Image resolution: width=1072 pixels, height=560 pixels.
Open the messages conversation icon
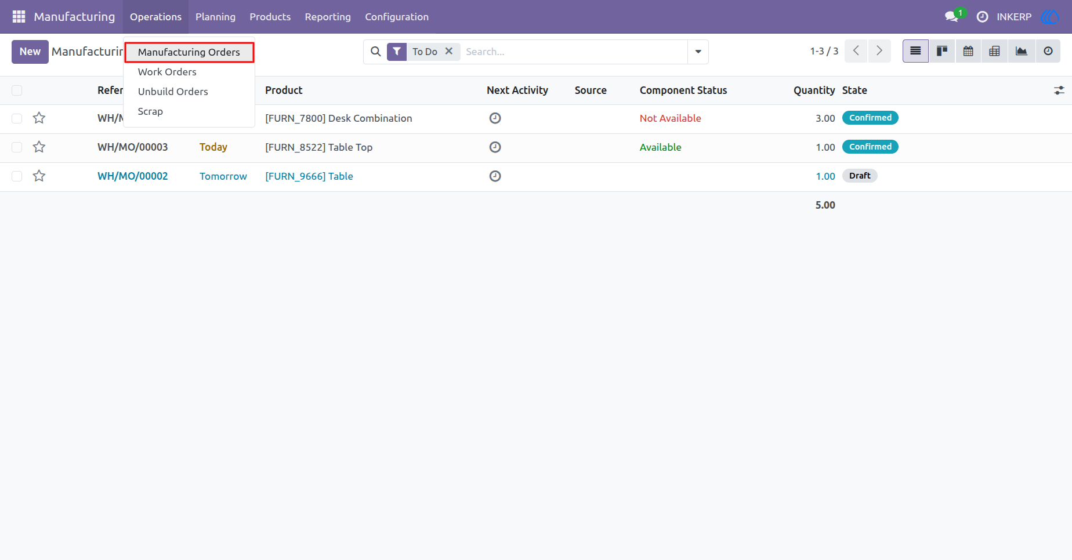951,17
